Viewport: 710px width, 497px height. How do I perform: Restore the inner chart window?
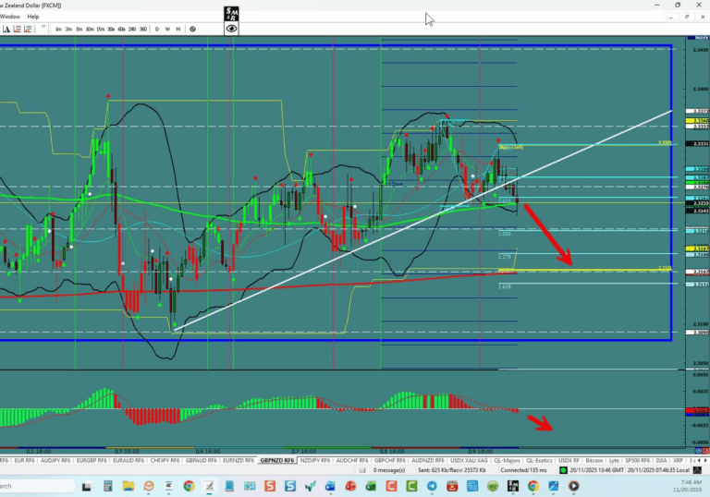687,17
